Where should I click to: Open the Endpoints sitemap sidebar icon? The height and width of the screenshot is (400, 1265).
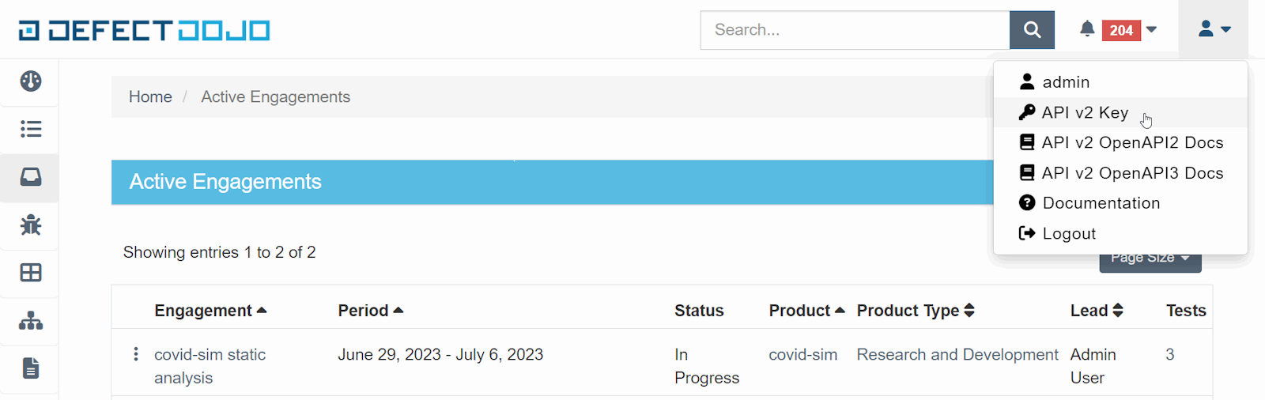[x=31, y=321]
